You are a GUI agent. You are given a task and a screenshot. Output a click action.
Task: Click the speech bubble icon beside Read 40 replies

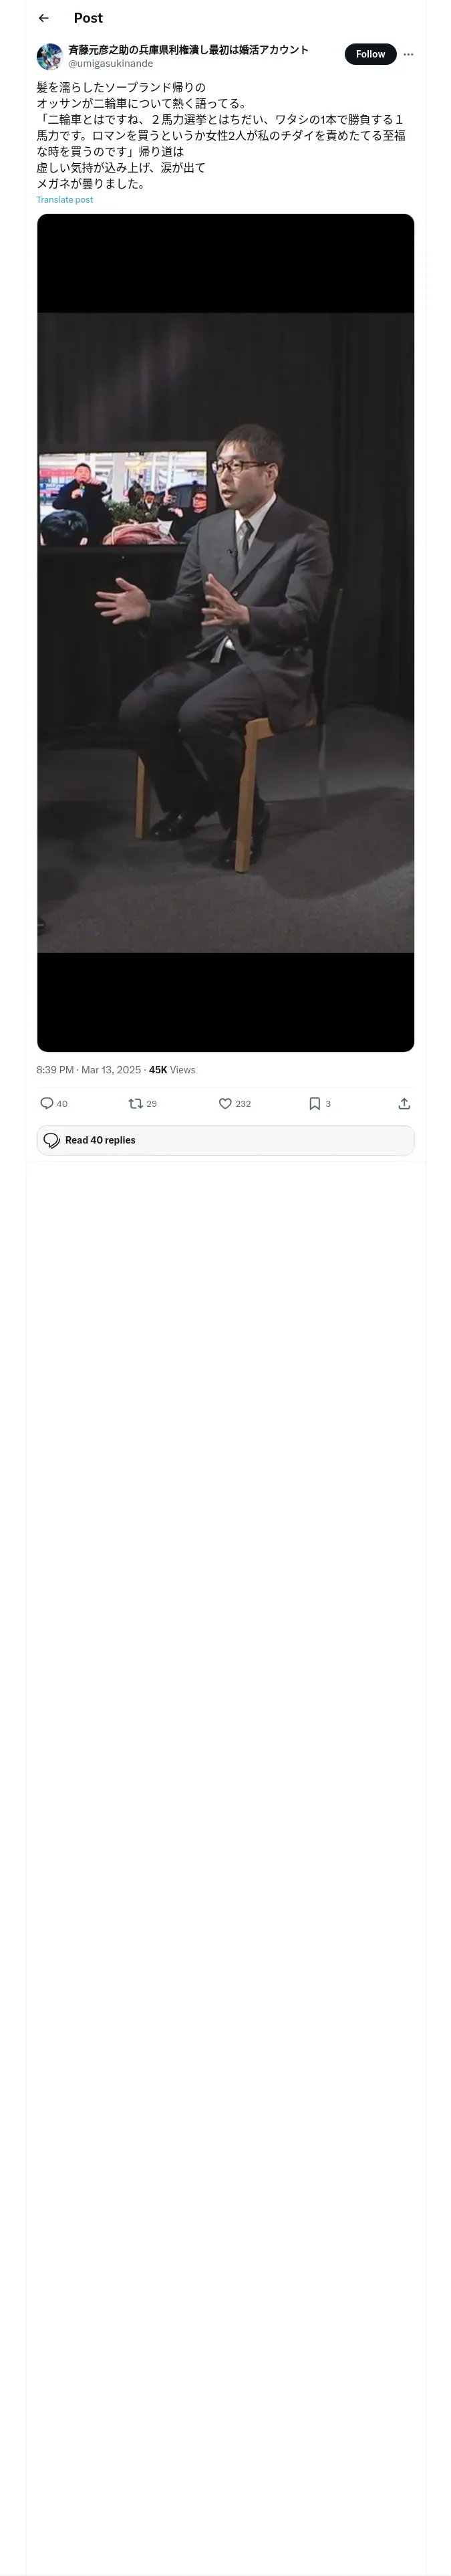pyautogui.click(x=52, y=1140)
